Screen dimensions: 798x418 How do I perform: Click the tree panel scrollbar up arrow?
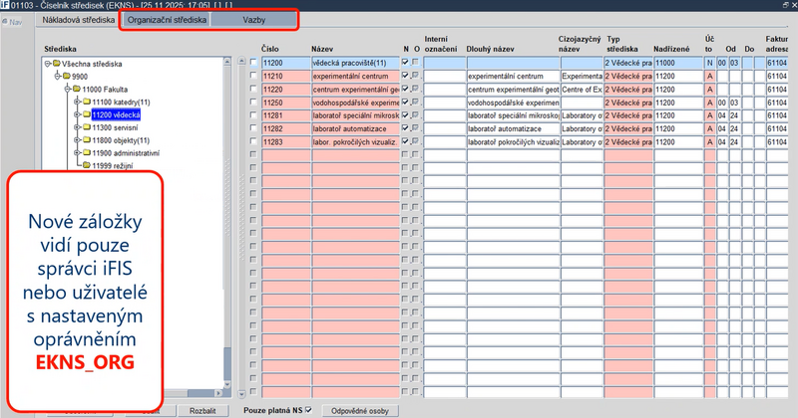226,62
